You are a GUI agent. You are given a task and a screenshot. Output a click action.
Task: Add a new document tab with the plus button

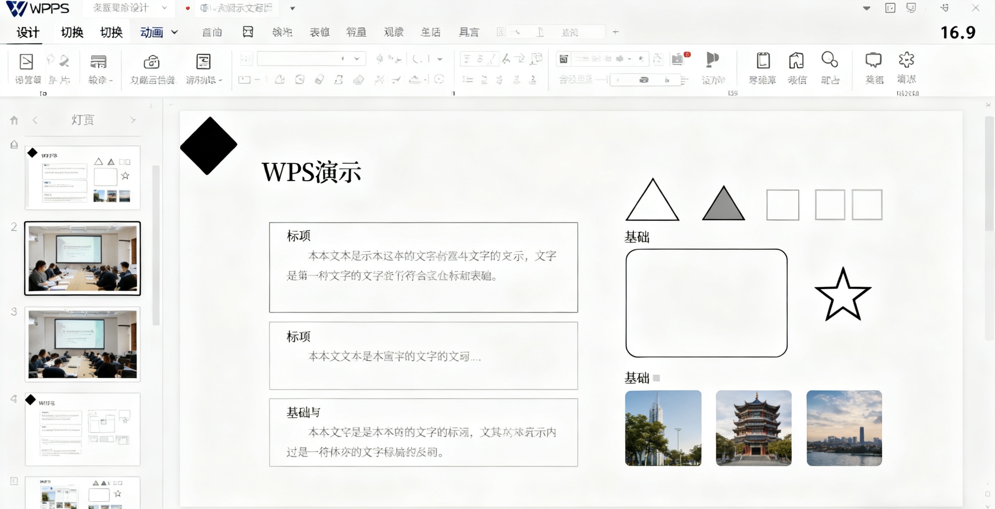pos(615,32)
